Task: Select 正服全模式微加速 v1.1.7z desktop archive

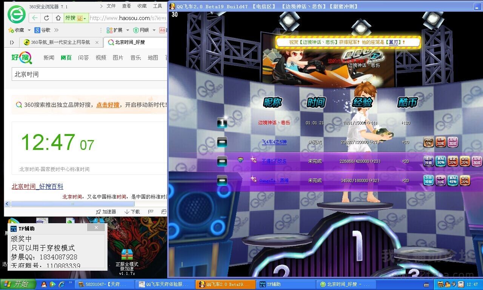Action: (127, 262)
